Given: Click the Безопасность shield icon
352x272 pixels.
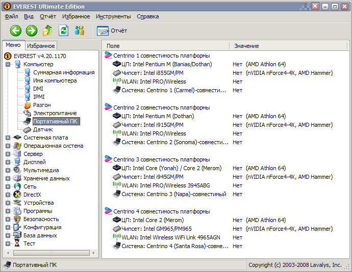Looking at the screenshot, I should (17, 219).
